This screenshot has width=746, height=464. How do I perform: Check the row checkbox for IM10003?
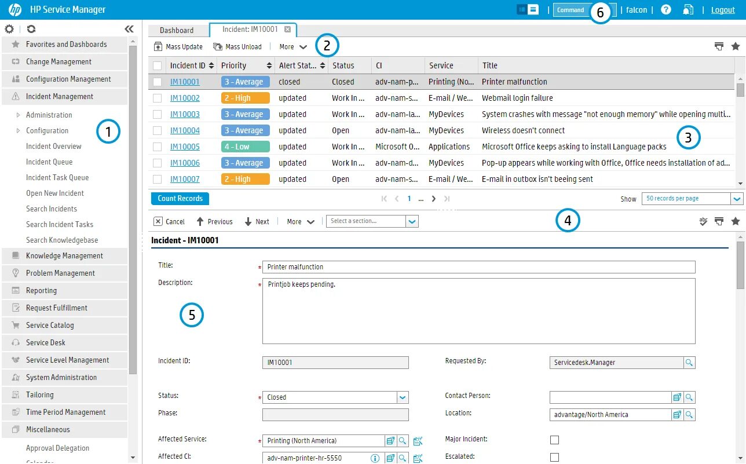tap(158, 115)
